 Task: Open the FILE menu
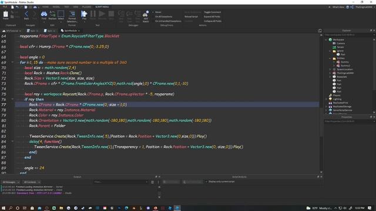tap(5, 7)
